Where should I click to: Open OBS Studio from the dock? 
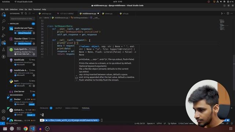47,129
